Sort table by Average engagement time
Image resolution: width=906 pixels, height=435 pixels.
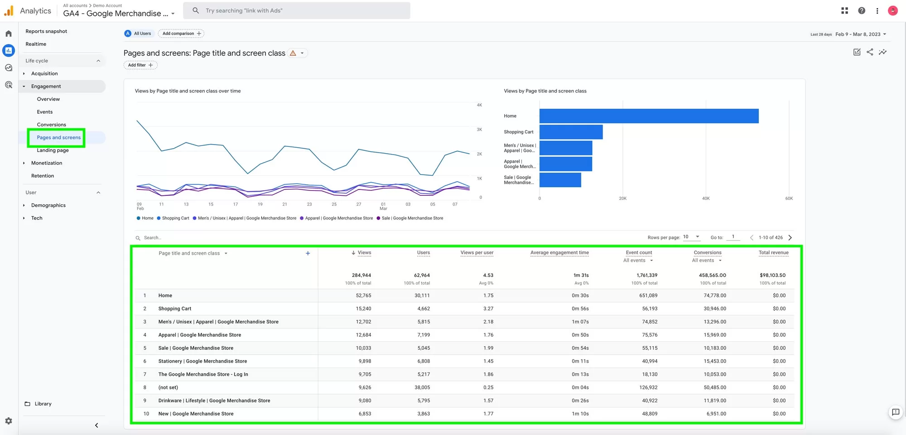click(559, 253)
